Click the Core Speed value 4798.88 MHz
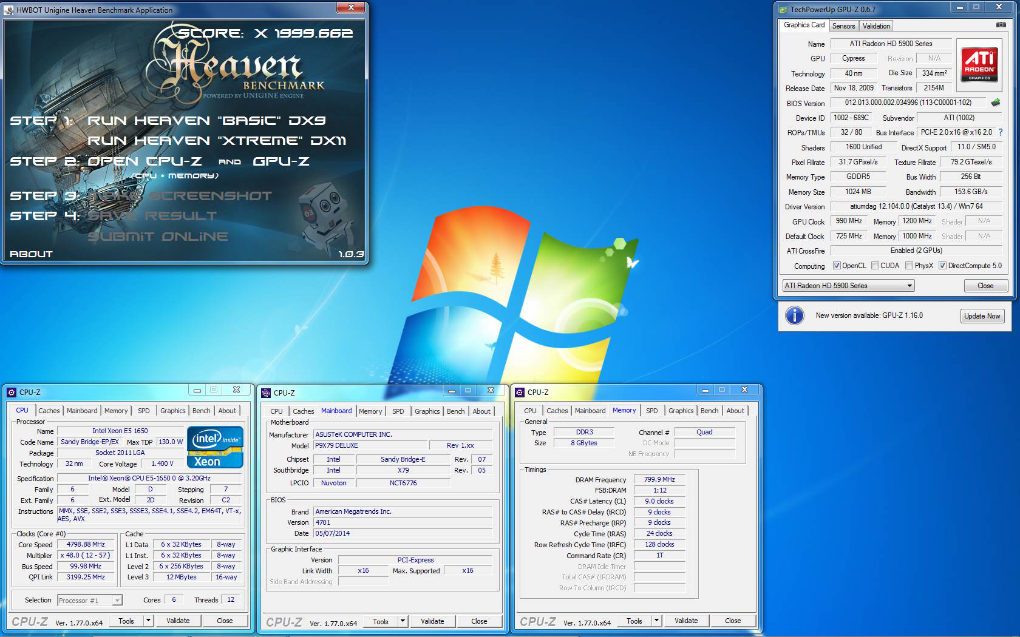 click(x=86, y=545)
